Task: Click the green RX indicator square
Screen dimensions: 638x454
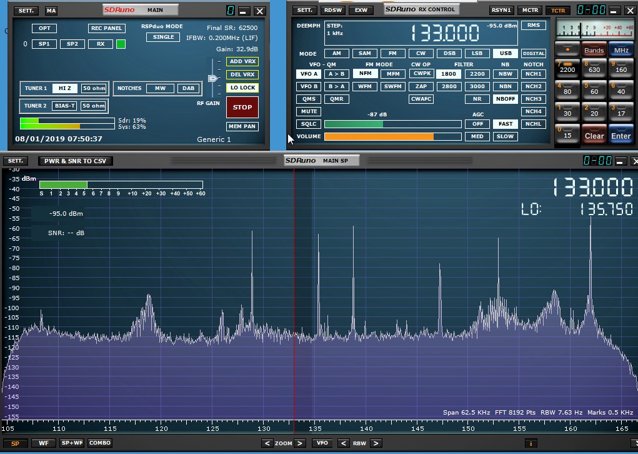Action: 121,44
